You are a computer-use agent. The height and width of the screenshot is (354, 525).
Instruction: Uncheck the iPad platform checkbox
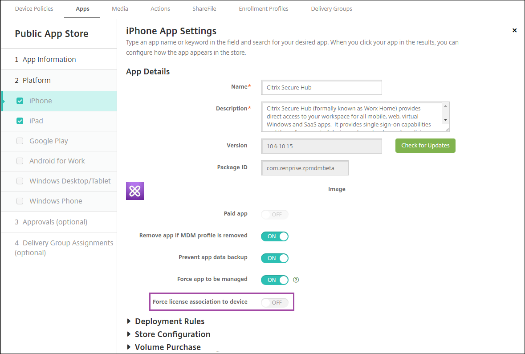[20, 121]
